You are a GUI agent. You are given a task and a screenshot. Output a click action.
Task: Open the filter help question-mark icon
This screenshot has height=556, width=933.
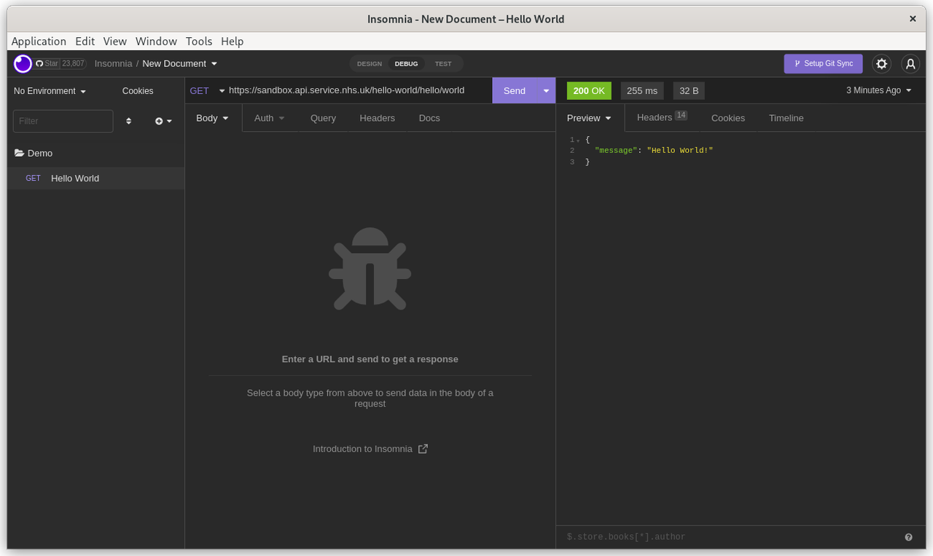pos(909,537)
